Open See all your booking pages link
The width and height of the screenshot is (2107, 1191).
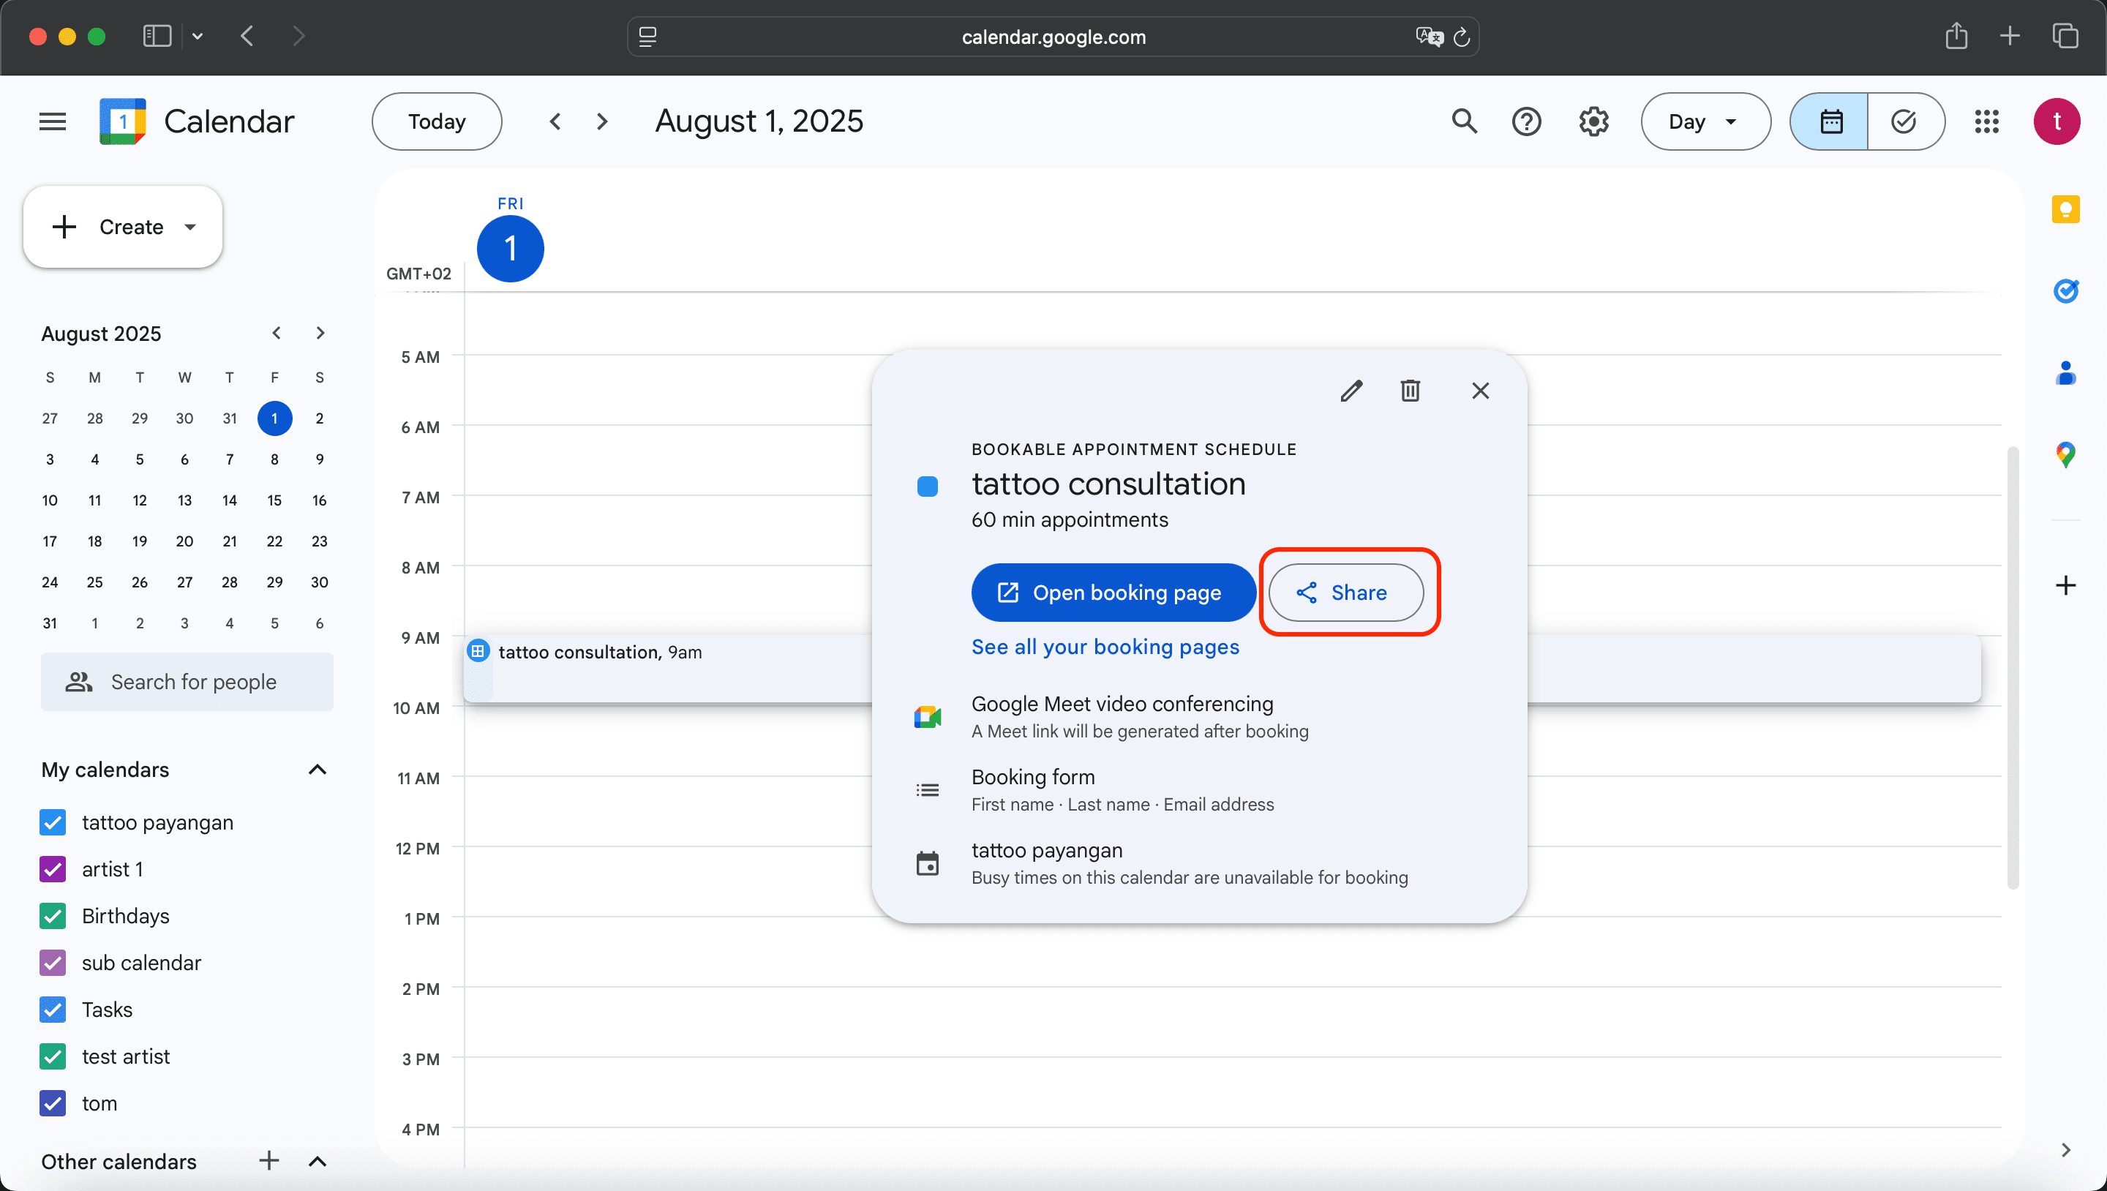point(1105,647)
